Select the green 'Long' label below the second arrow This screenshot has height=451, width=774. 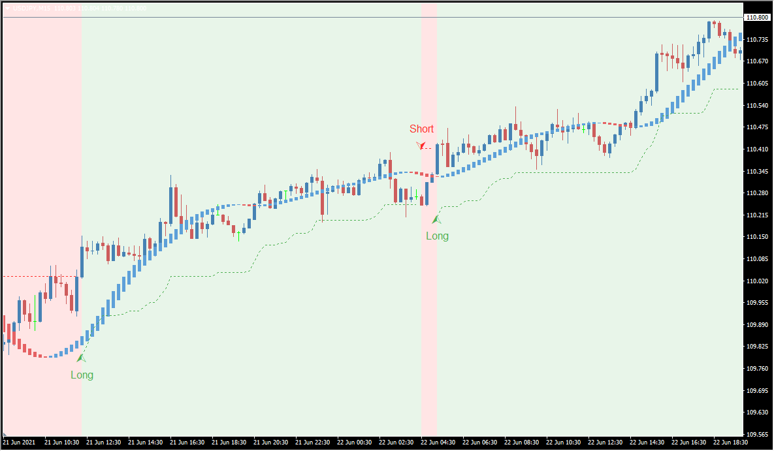437,236
